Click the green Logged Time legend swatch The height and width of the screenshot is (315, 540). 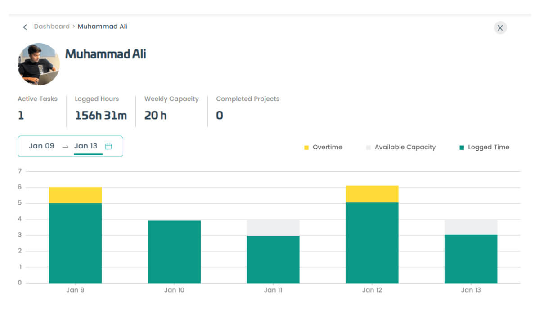[462, 148]
